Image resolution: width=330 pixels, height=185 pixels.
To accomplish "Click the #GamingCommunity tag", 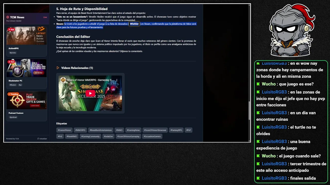I will point(90,136).
